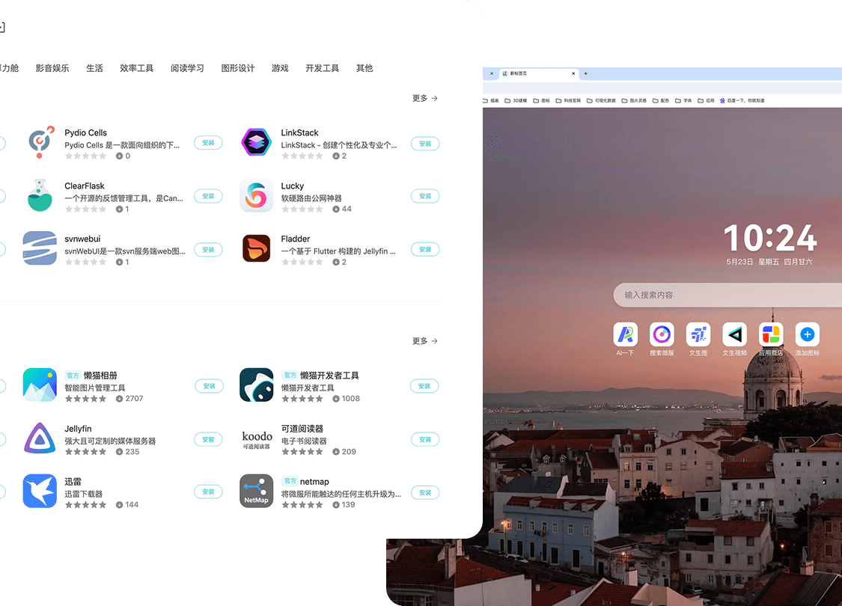Switch to the 开发工具 category tab

pyautogui.click(x=322, y=68)
